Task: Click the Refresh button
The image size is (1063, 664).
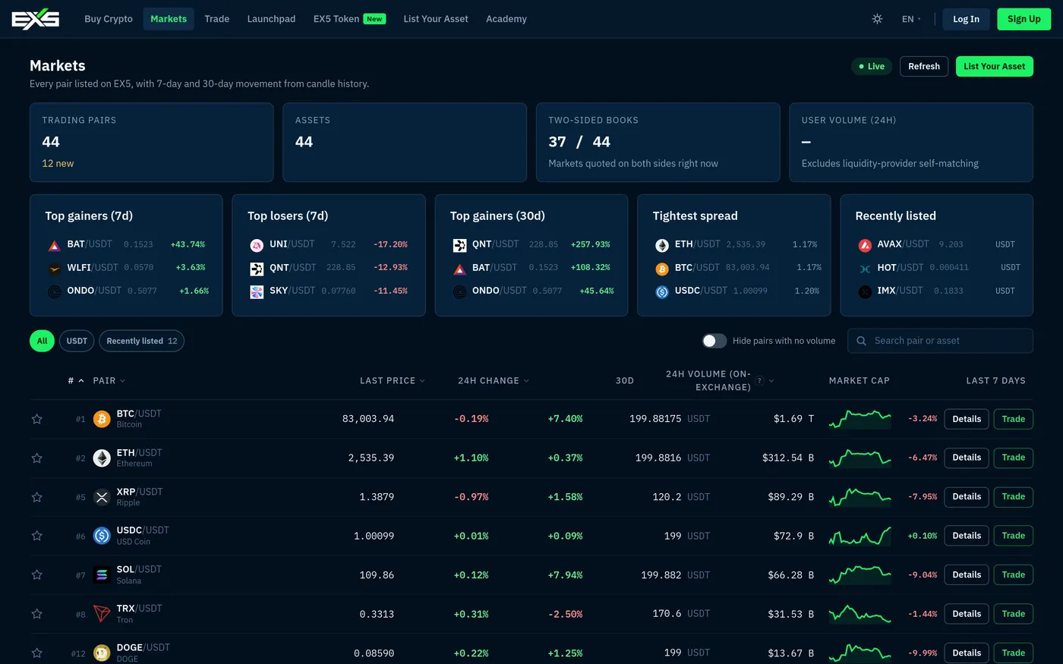Action: 924,67
